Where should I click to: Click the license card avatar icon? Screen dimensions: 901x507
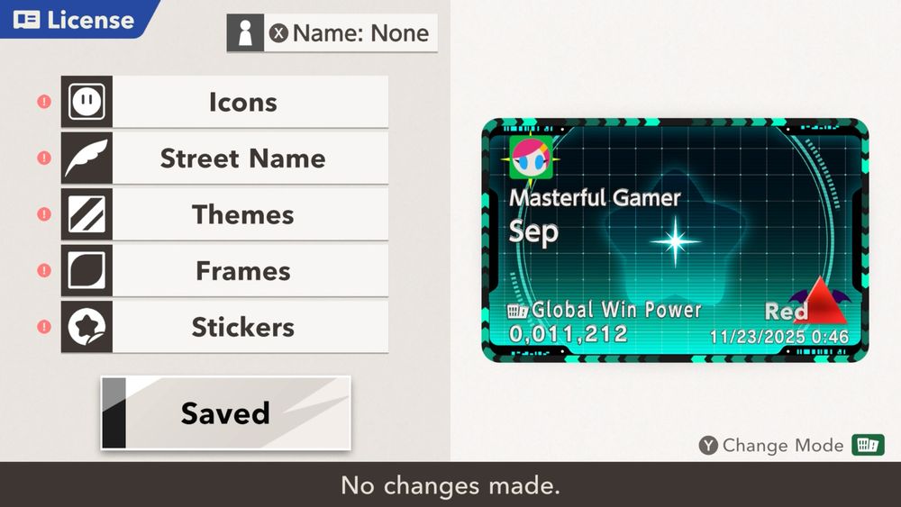(x=531, y=158)
